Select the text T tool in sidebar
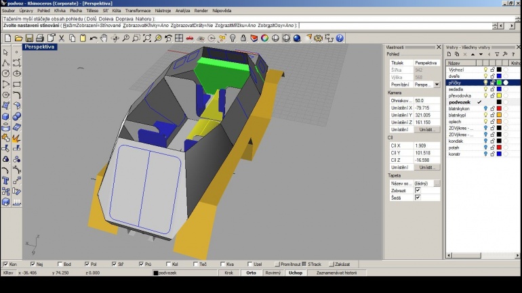This screenshot has height=293, width=522. (x=5, y=181)
